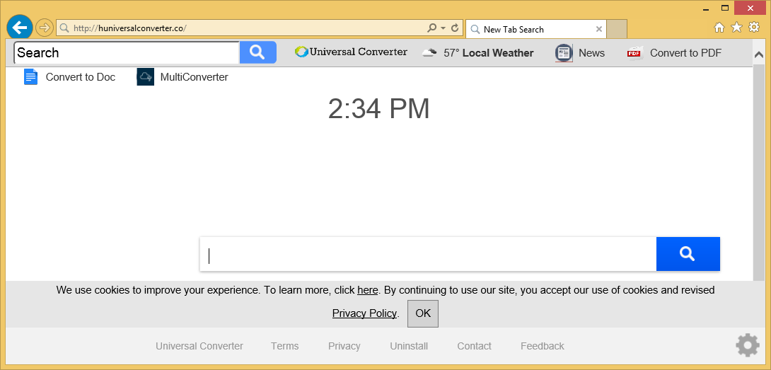
Task: Open page settings gear in footer
Action: 748,345
